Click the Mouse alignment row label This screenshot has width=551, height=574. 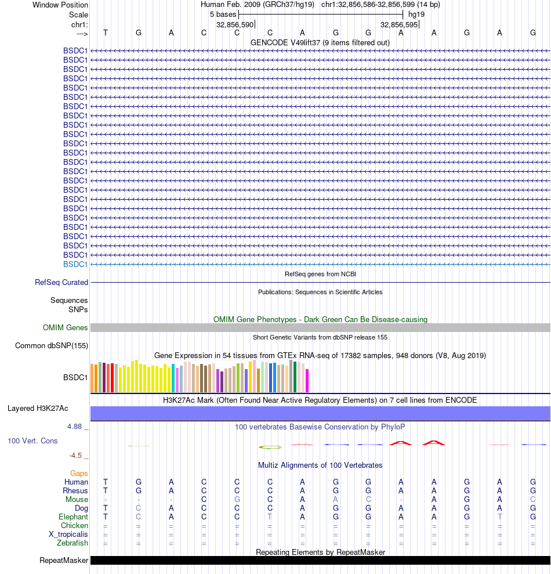77,500
